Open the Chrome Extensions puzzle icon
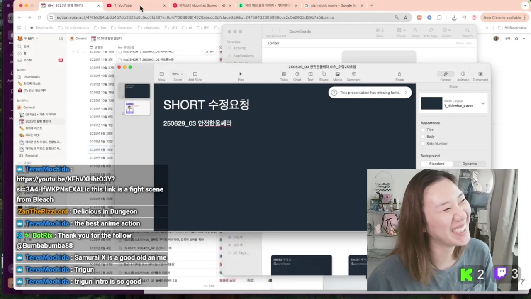The width and height of the screenshot is (531, 299). point(439,17)
